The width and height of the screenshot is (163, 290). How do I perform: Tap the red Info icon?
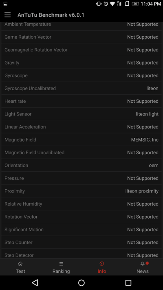pyautogui.click(x=101, y=264)
